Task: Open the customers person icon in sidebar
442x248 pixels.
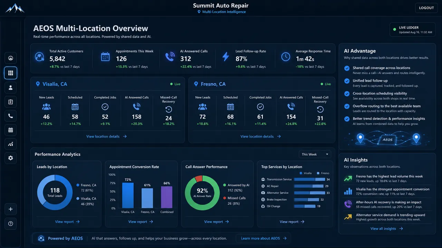Action: click(11, 87)
